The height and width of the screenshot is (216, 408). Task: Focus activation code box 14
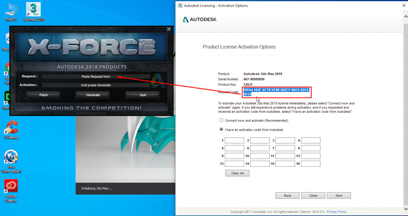pos(260,164)
